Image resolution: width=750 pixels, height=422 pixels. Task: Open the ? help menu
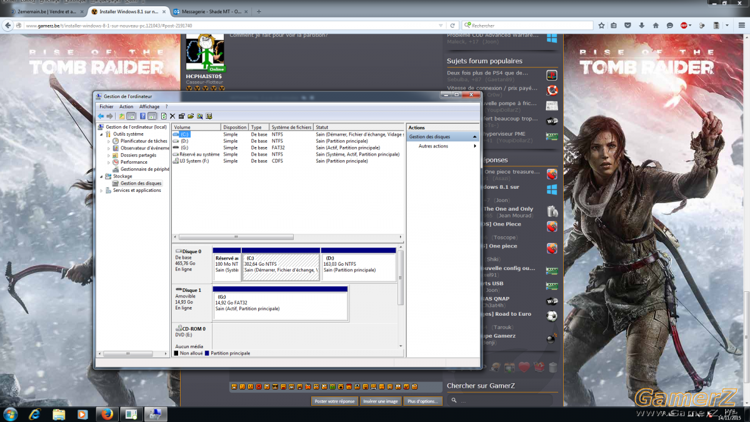[166, 107]
